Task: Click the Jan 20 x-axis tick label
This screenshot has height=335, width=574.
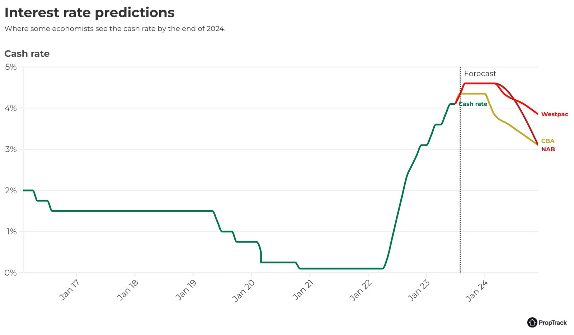Action: click(244, 290)
